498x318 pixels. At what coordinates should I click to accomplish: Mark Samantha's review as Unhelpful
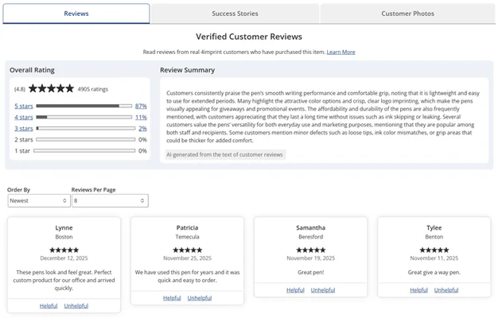pos(323,290)
